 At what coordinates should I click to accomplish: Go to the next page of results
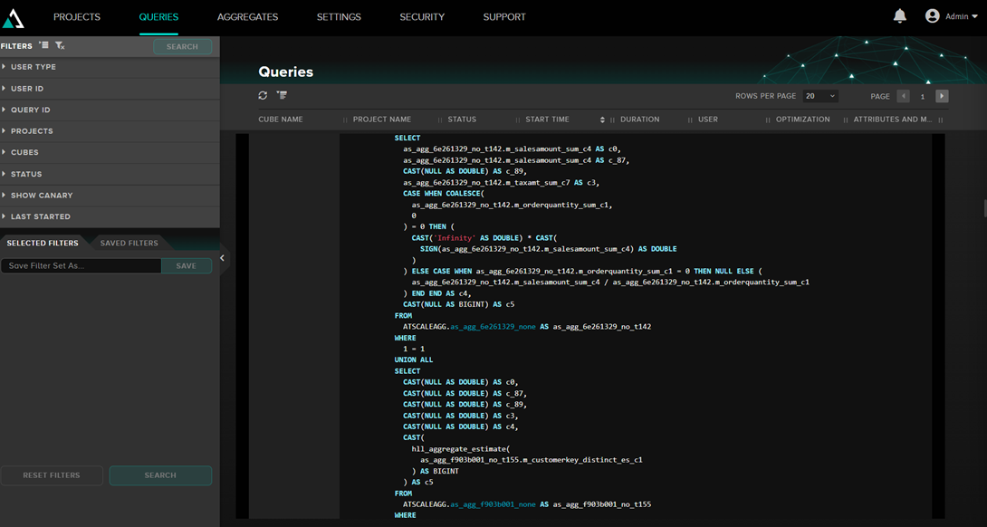pyautogui.click(x=942, y=96)
